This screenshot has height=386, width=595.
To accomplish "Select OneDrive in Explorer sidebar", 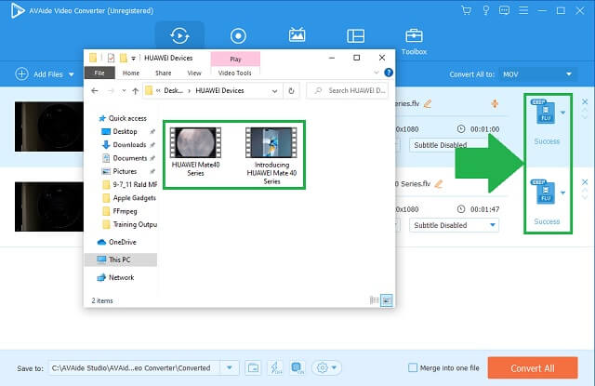I will pos(117,242).
